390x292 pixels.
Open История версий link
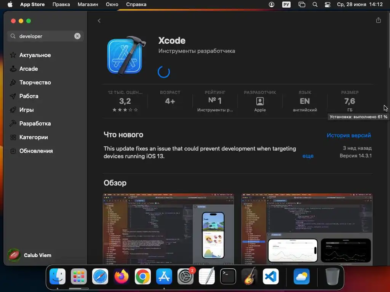(349, 135)
